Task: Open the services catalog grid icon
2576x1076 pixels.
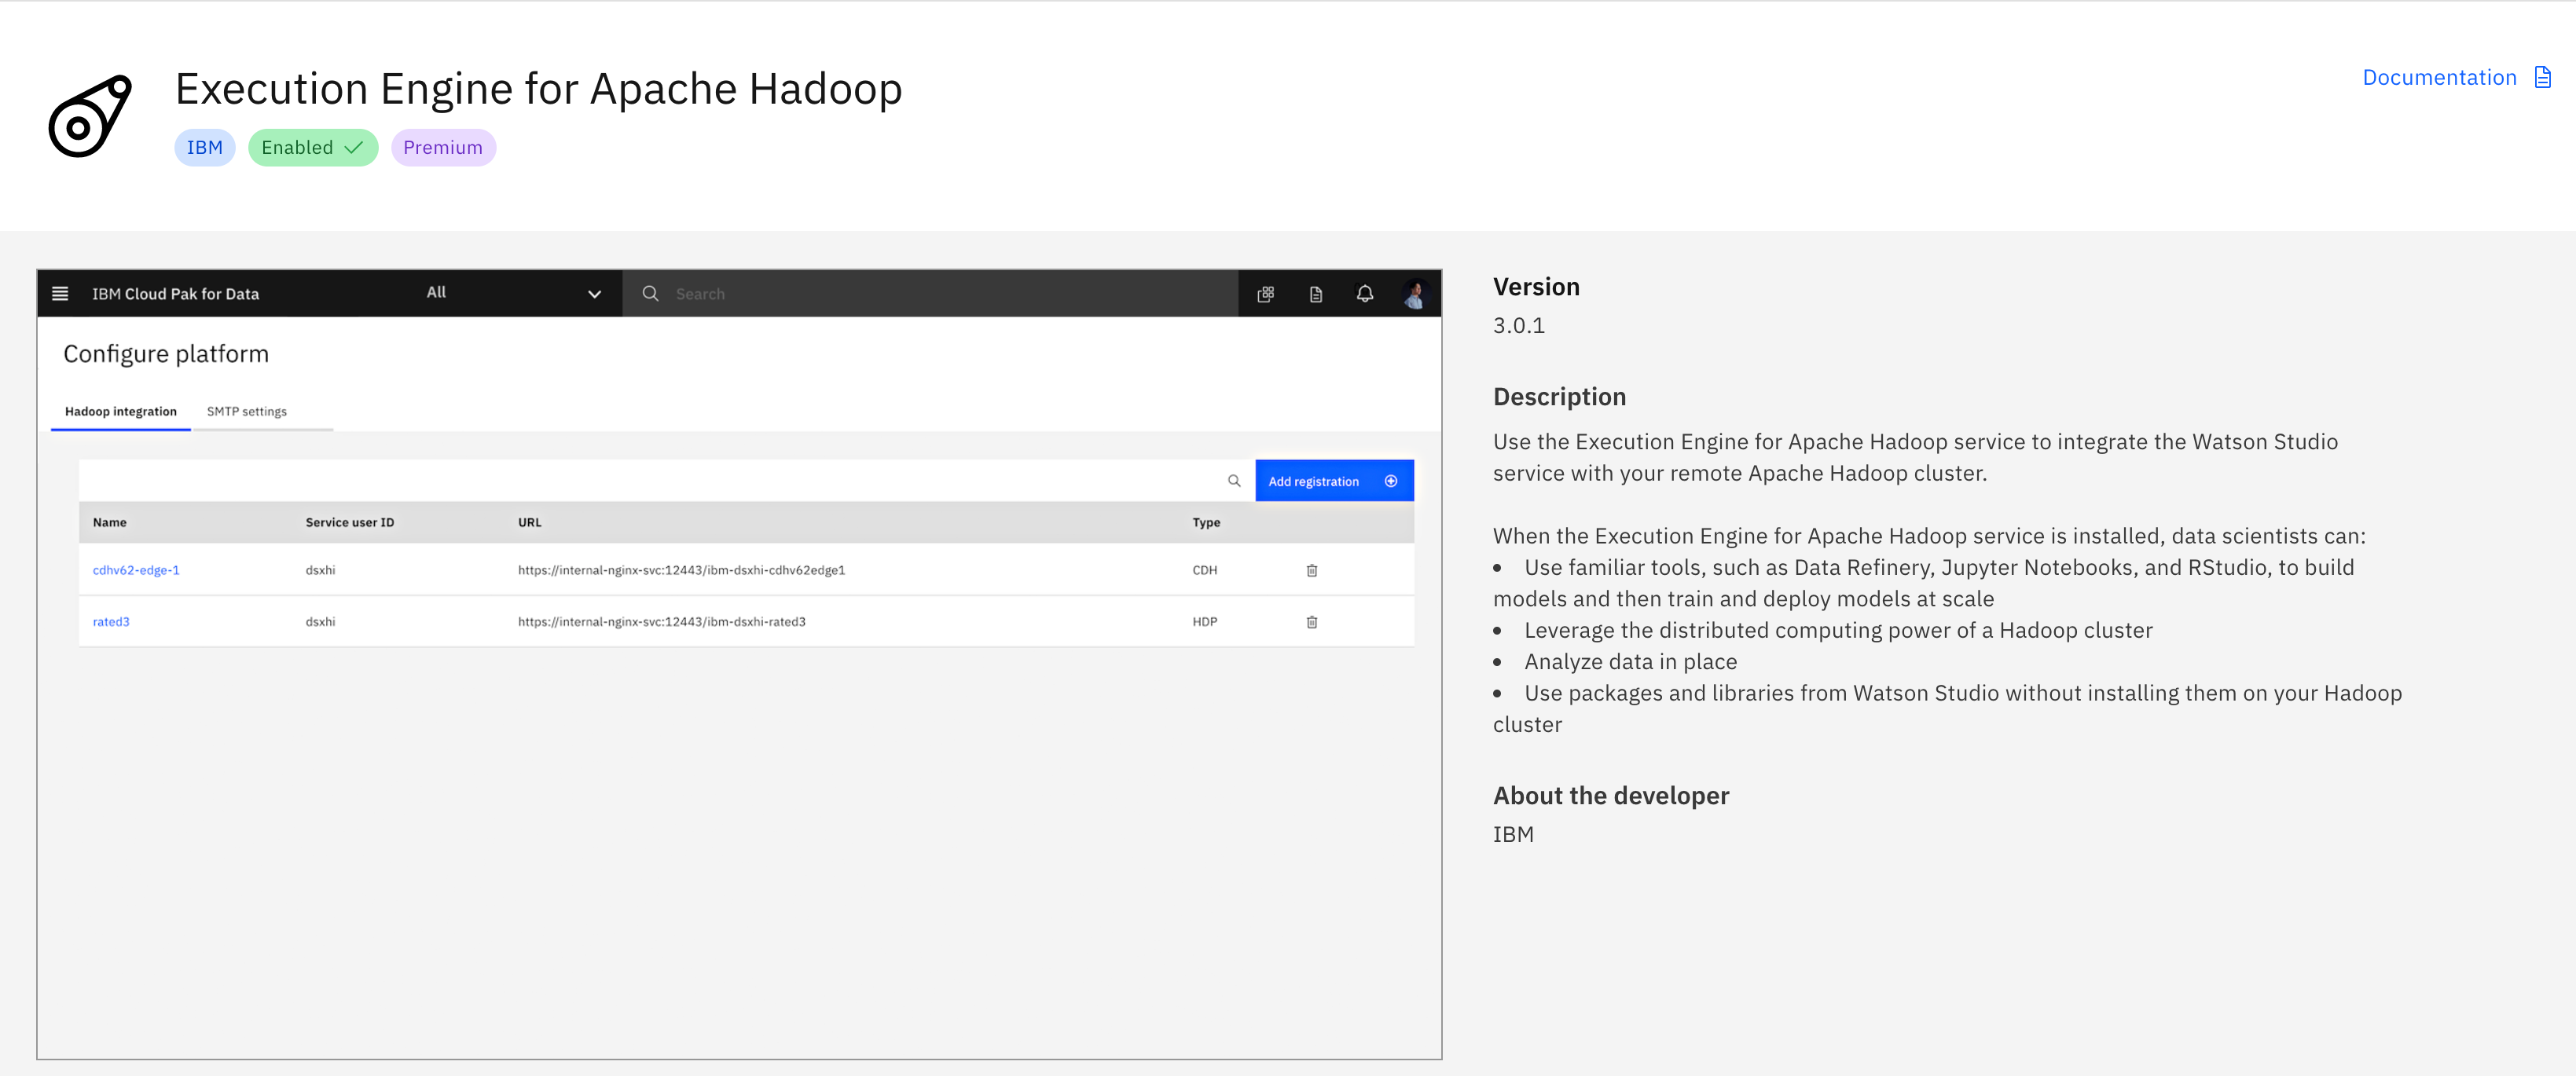Action: click(x=1265, y=294)
